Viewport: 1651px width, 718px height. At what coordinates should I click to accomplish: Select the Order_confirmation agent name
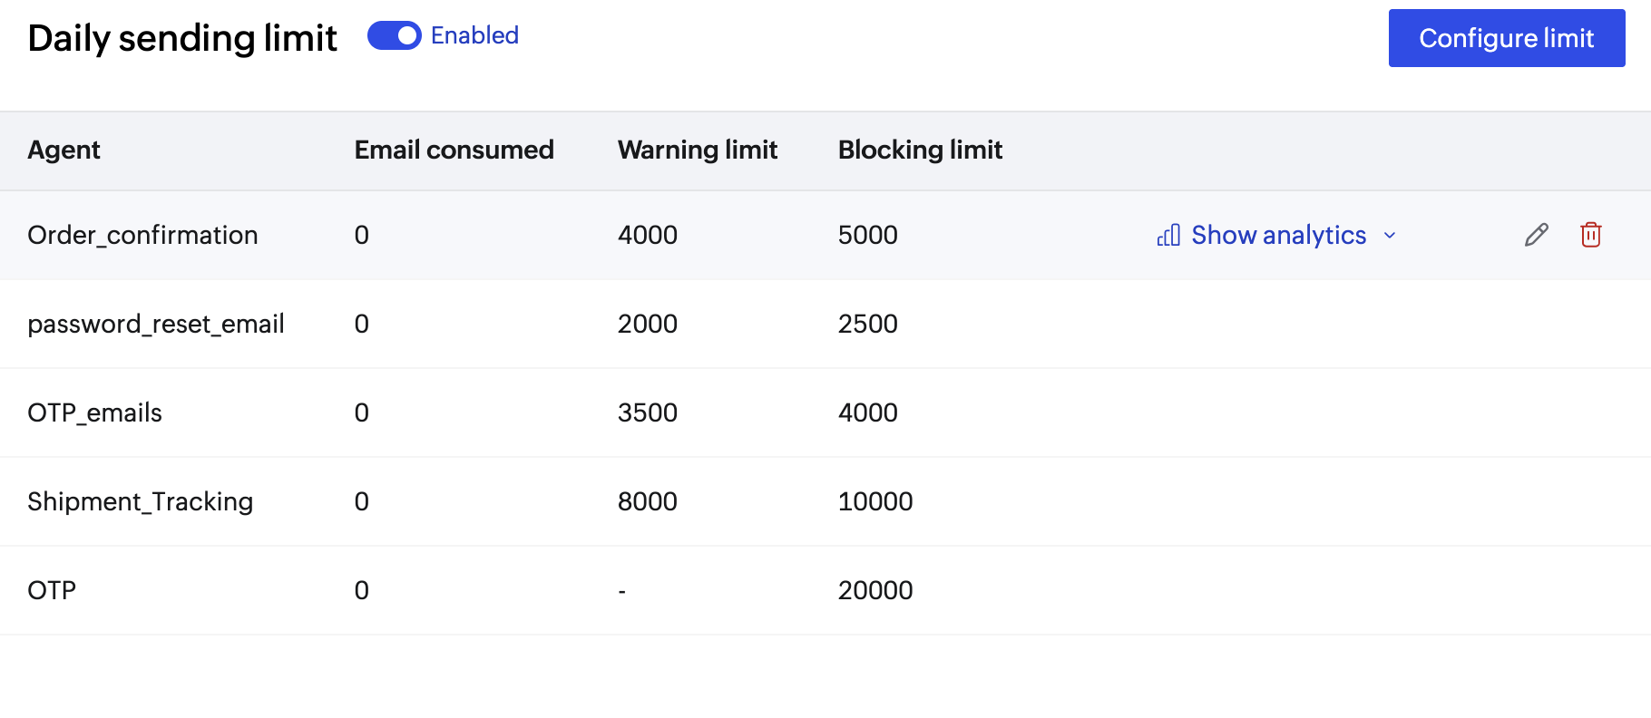pos(142,236)
